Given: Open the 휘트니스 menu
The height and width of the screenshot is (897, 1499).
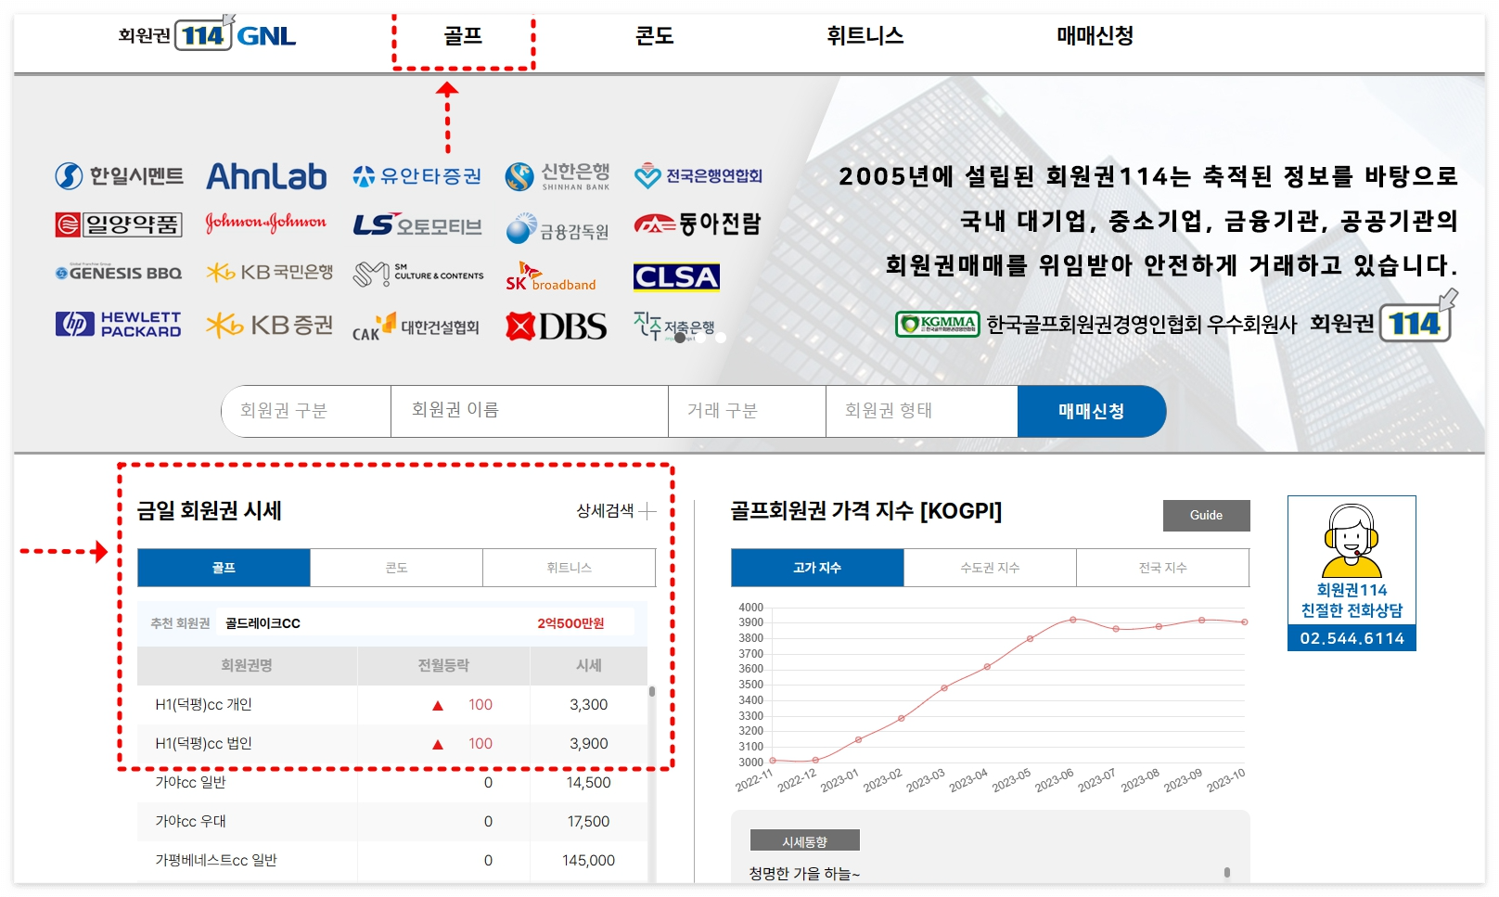Looking at the screenshot, I should 865,36.
